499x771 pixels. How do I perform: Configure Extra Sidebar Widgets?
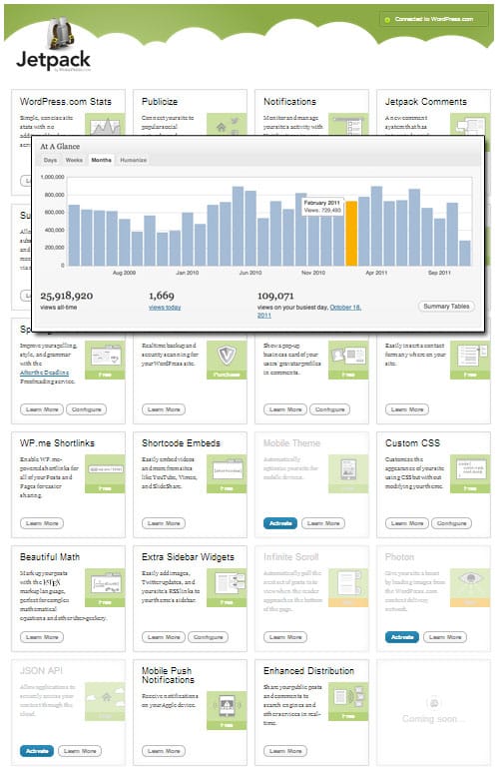tap(208, 637)
